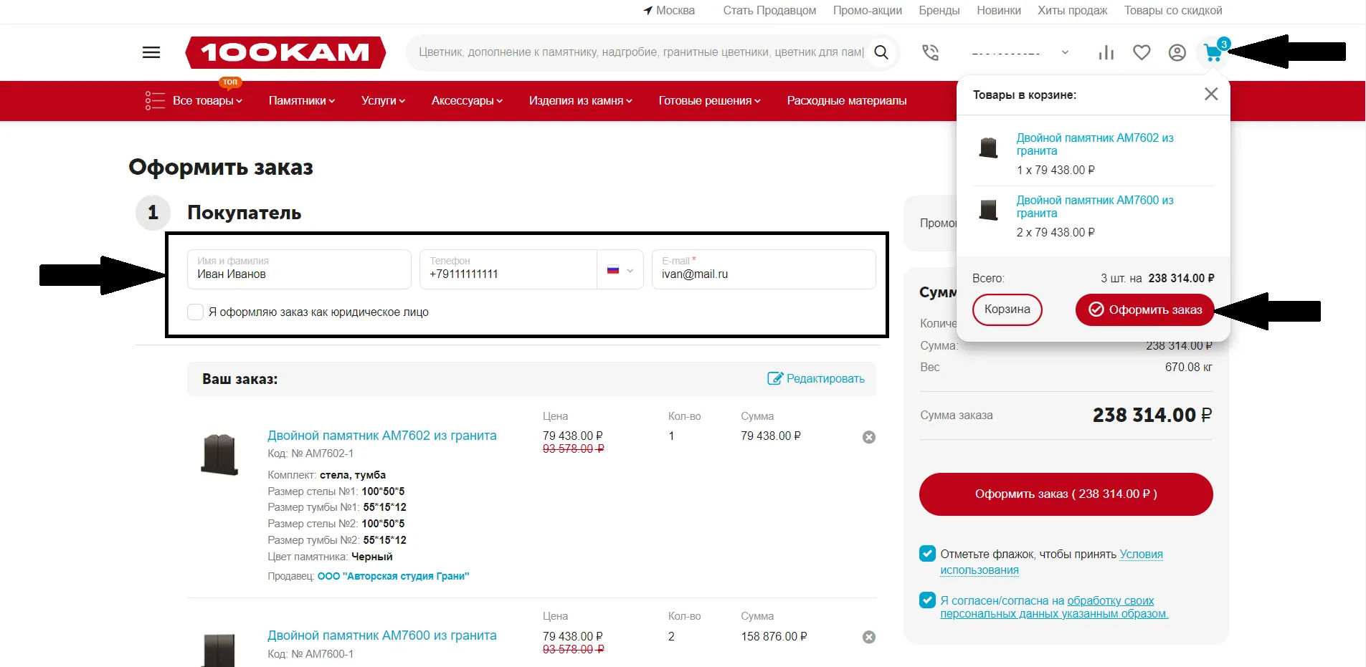Open the hamburger menu icon
This screenshot has height=667, width=1366.
pyautogui.click(x=151, y=52)
